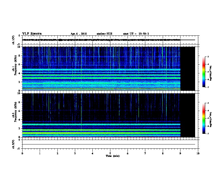The image size is (223, 172).
Task: Click tick label 10 on time axis
Action: tap(198, 153)
